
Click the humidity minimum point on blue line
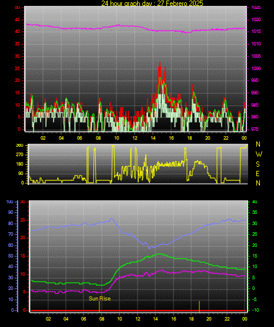pyautogui.click(x=149, y=248)
